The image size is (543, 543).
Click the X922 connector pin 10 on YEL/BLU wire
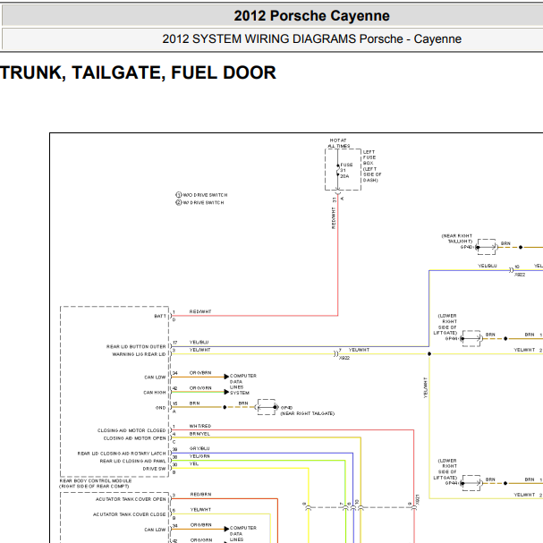[511, 270]
